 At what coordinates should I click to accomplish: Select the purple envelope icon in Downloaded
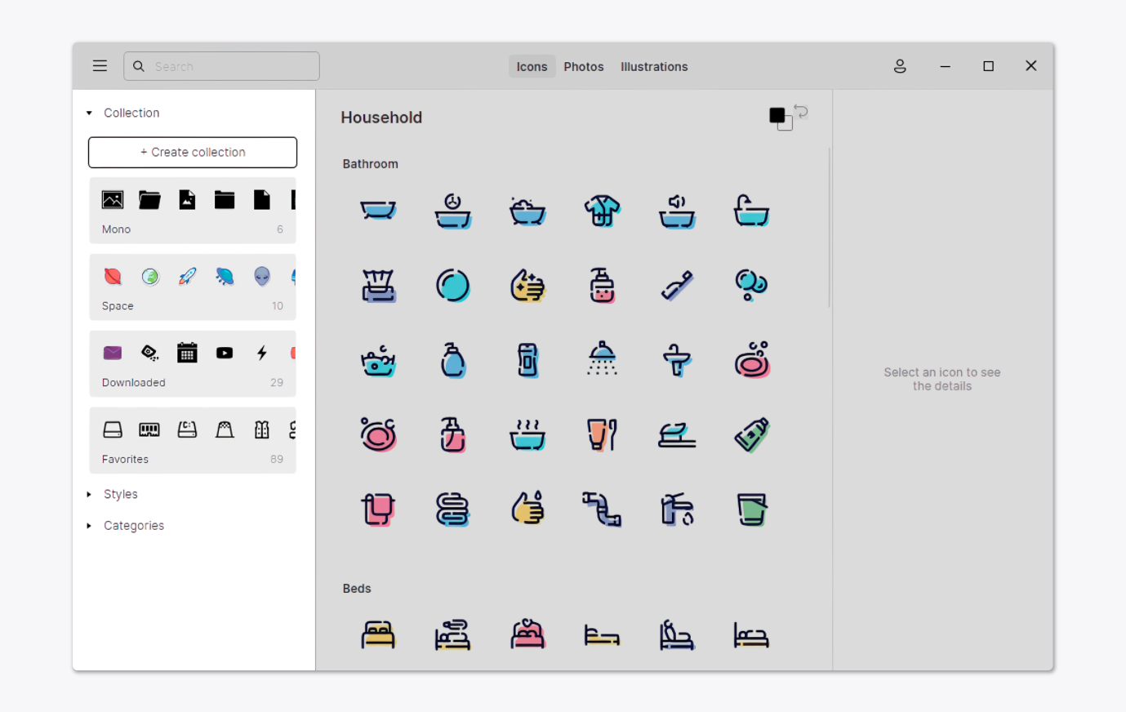pos(113,353)
